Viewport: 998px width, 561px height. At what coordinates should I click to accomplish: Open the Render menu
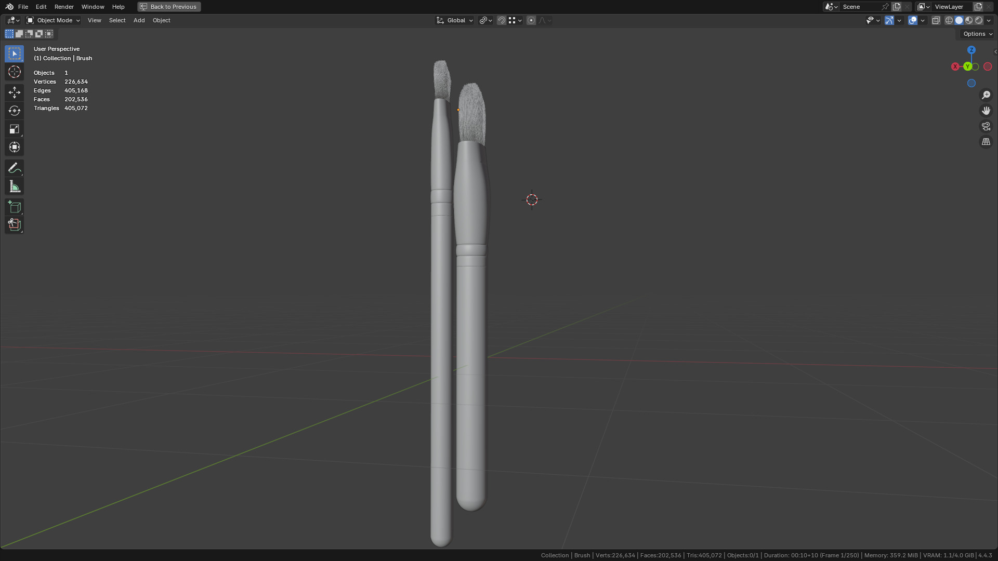pos(64,7)
